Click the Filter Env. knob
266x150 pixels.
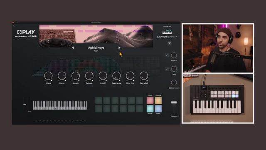coord(130,76)
